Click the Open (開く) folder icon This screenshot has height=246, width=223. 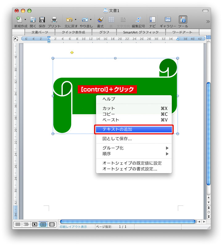click(33, 20)
